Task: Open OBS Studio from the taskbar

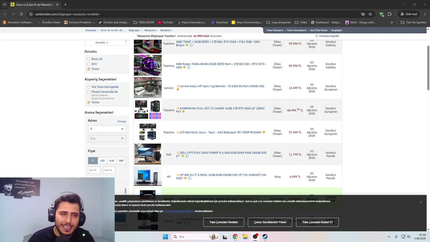Action: click(x=255, y=237)
